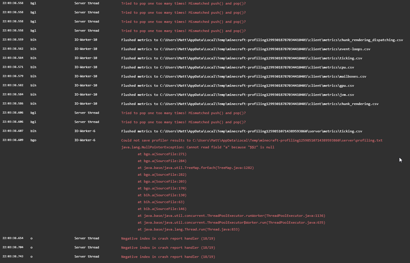Select the TreeMap.forEach stack trace line
Viewport: 410px width, 263px height.
click(x=196, y=168)
